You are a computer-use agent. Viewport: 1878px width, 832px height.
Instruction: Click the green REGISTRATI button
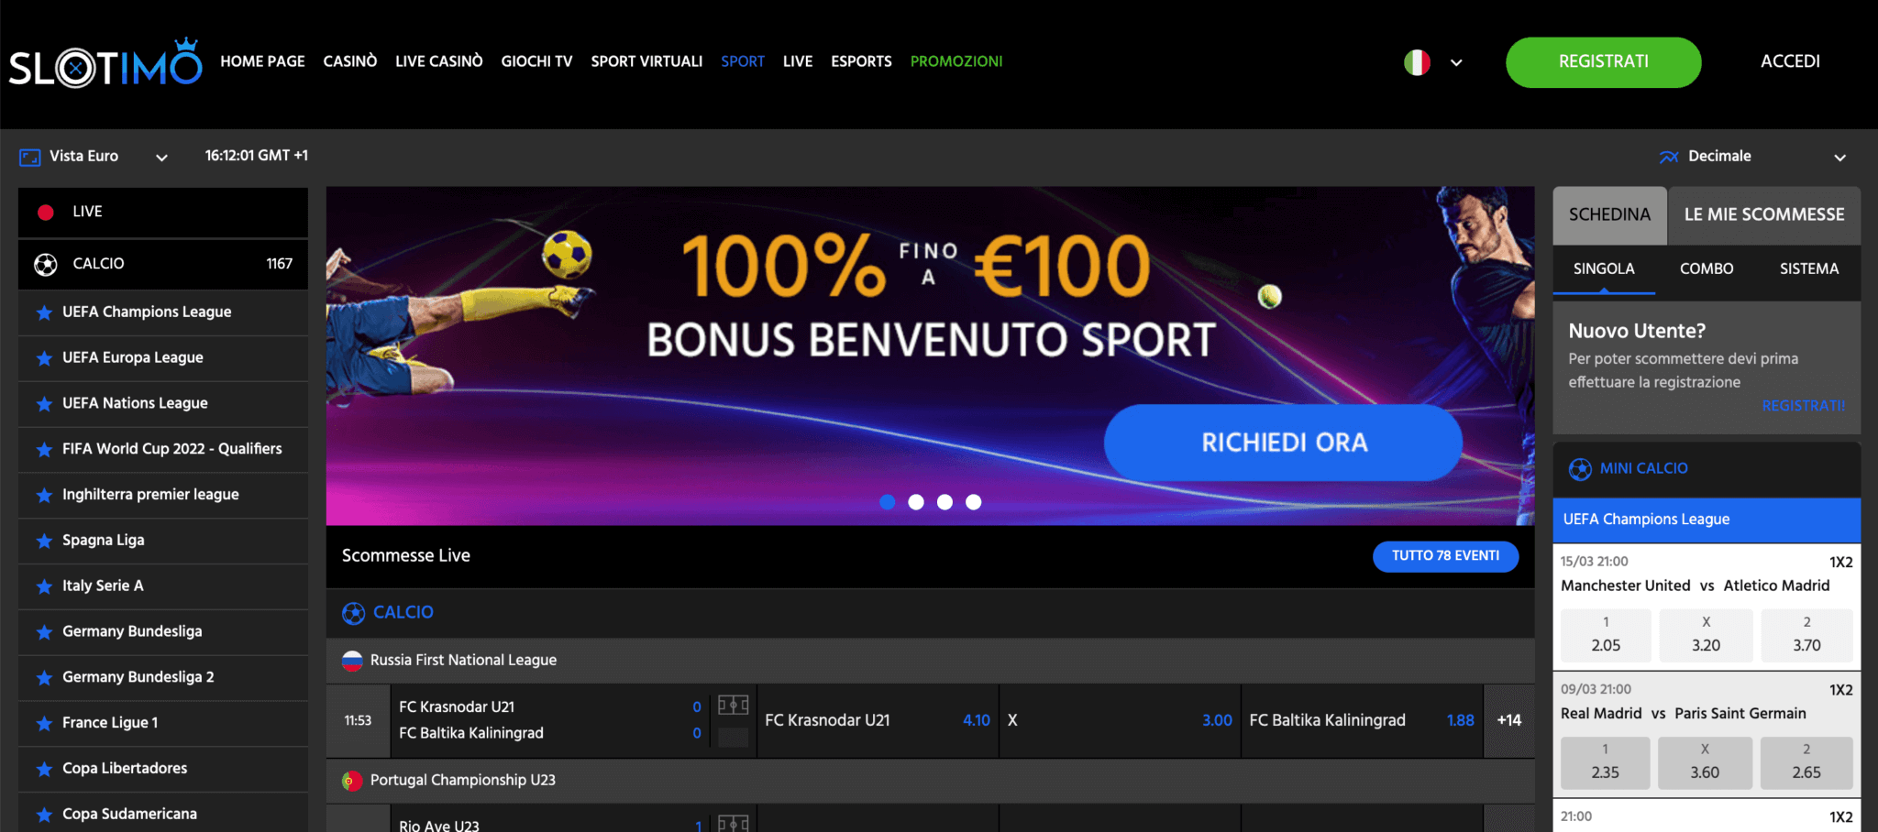coord(1604,62)
